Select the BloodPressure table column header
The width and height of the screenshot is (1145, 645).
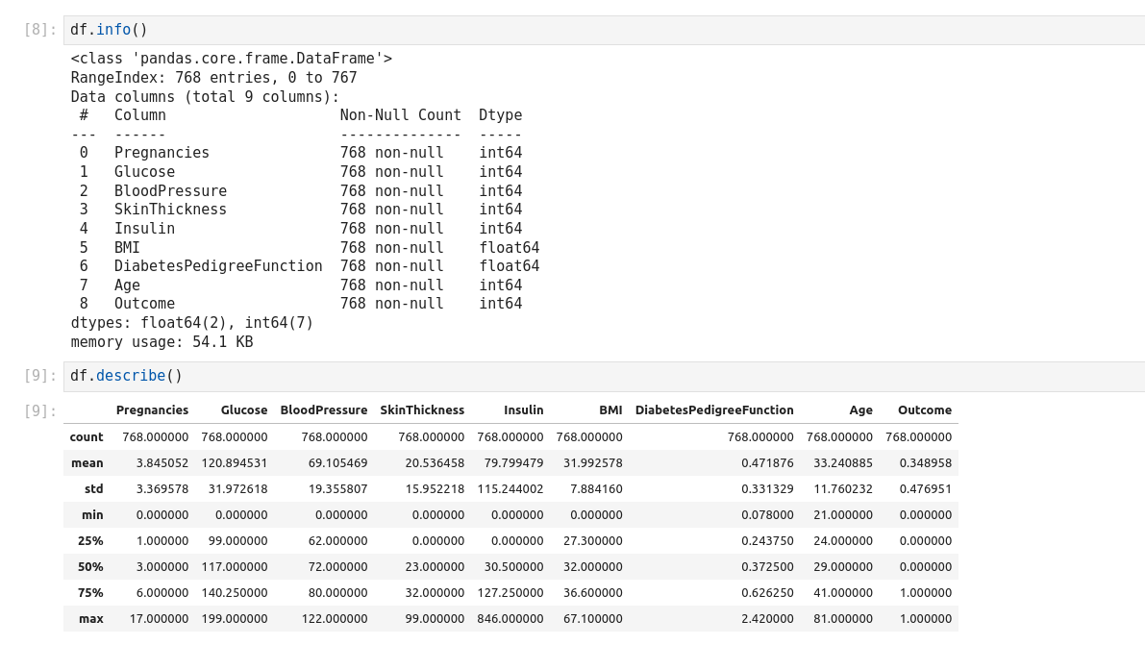click(x=324, y=410)
